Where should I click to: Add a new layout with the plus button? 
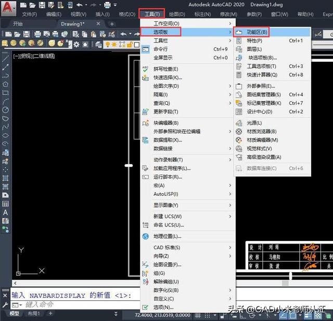(50, 313)
